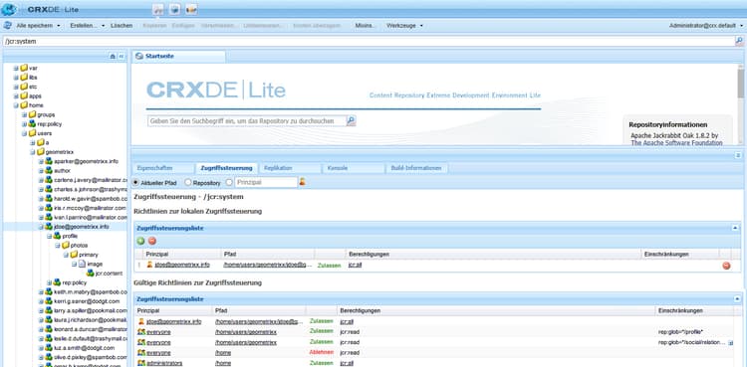Collapse the home folder node
Screen dimensions: 747x367
point(16,105)
